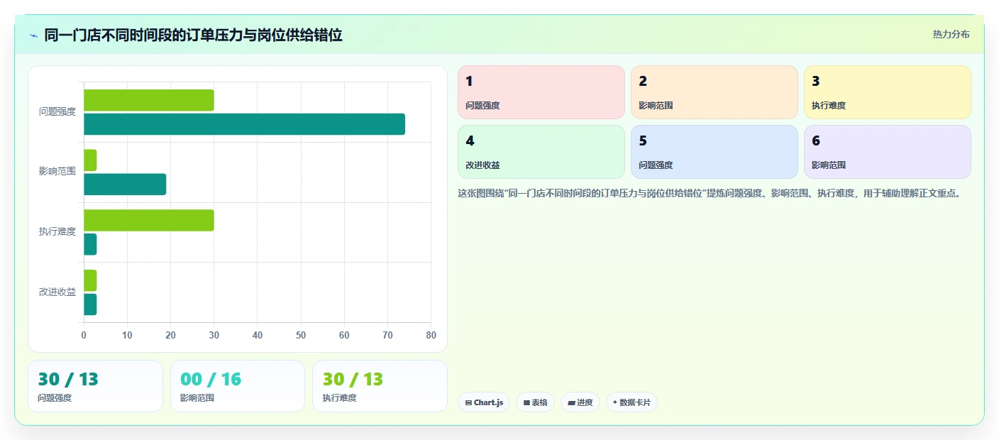Click the 80 tick on the chart's horizontal axis
999x440 pixels.
tap(431, 336)
